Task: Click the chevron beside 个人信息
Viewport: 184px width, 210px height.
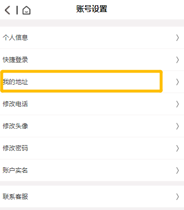Action: [177, 38]
